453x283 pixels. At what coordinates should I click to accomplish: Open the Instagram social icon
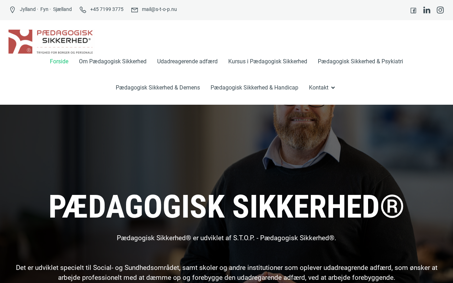[x=440, y=10]
